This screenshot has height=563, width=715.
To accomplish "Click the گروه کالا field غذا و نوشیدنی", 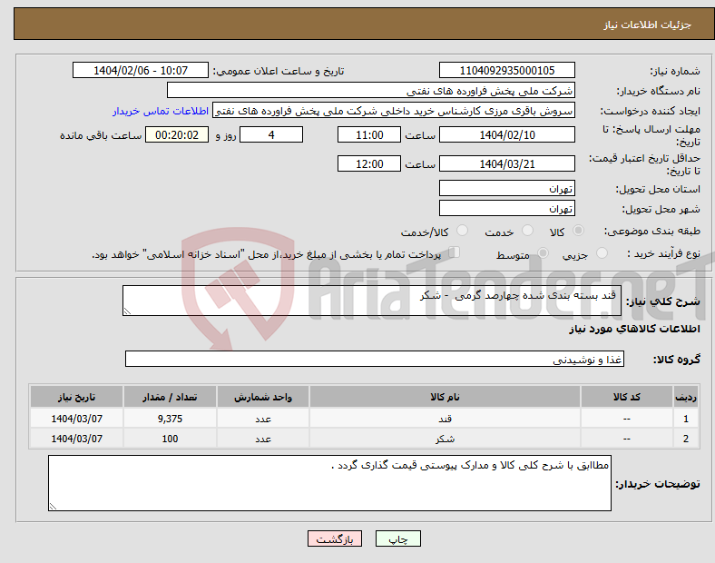I will coord(375,359).
